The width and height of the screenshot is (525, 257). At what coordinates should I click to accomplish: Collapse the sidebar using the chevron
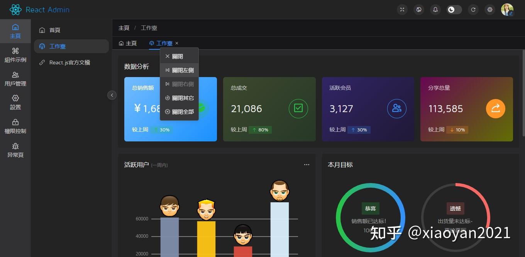tap(112, 95)
